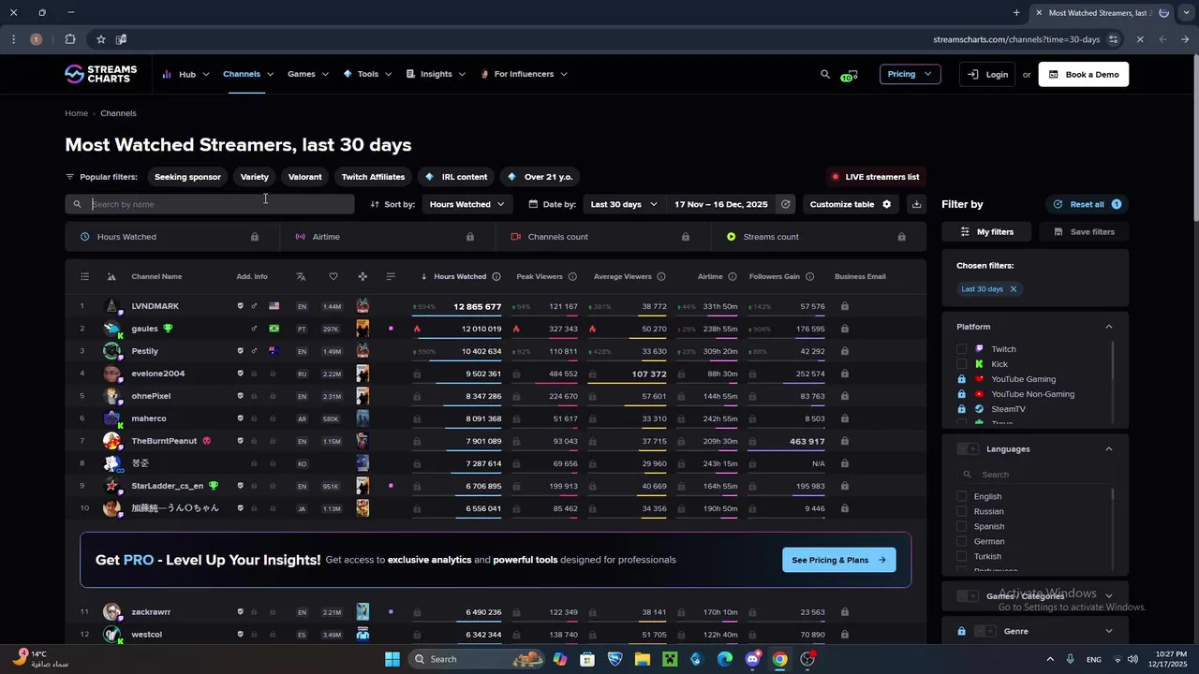The image size is (1199, 674).
Task: Click the Hours Watched card lock icon
Action: pos(255,237)
